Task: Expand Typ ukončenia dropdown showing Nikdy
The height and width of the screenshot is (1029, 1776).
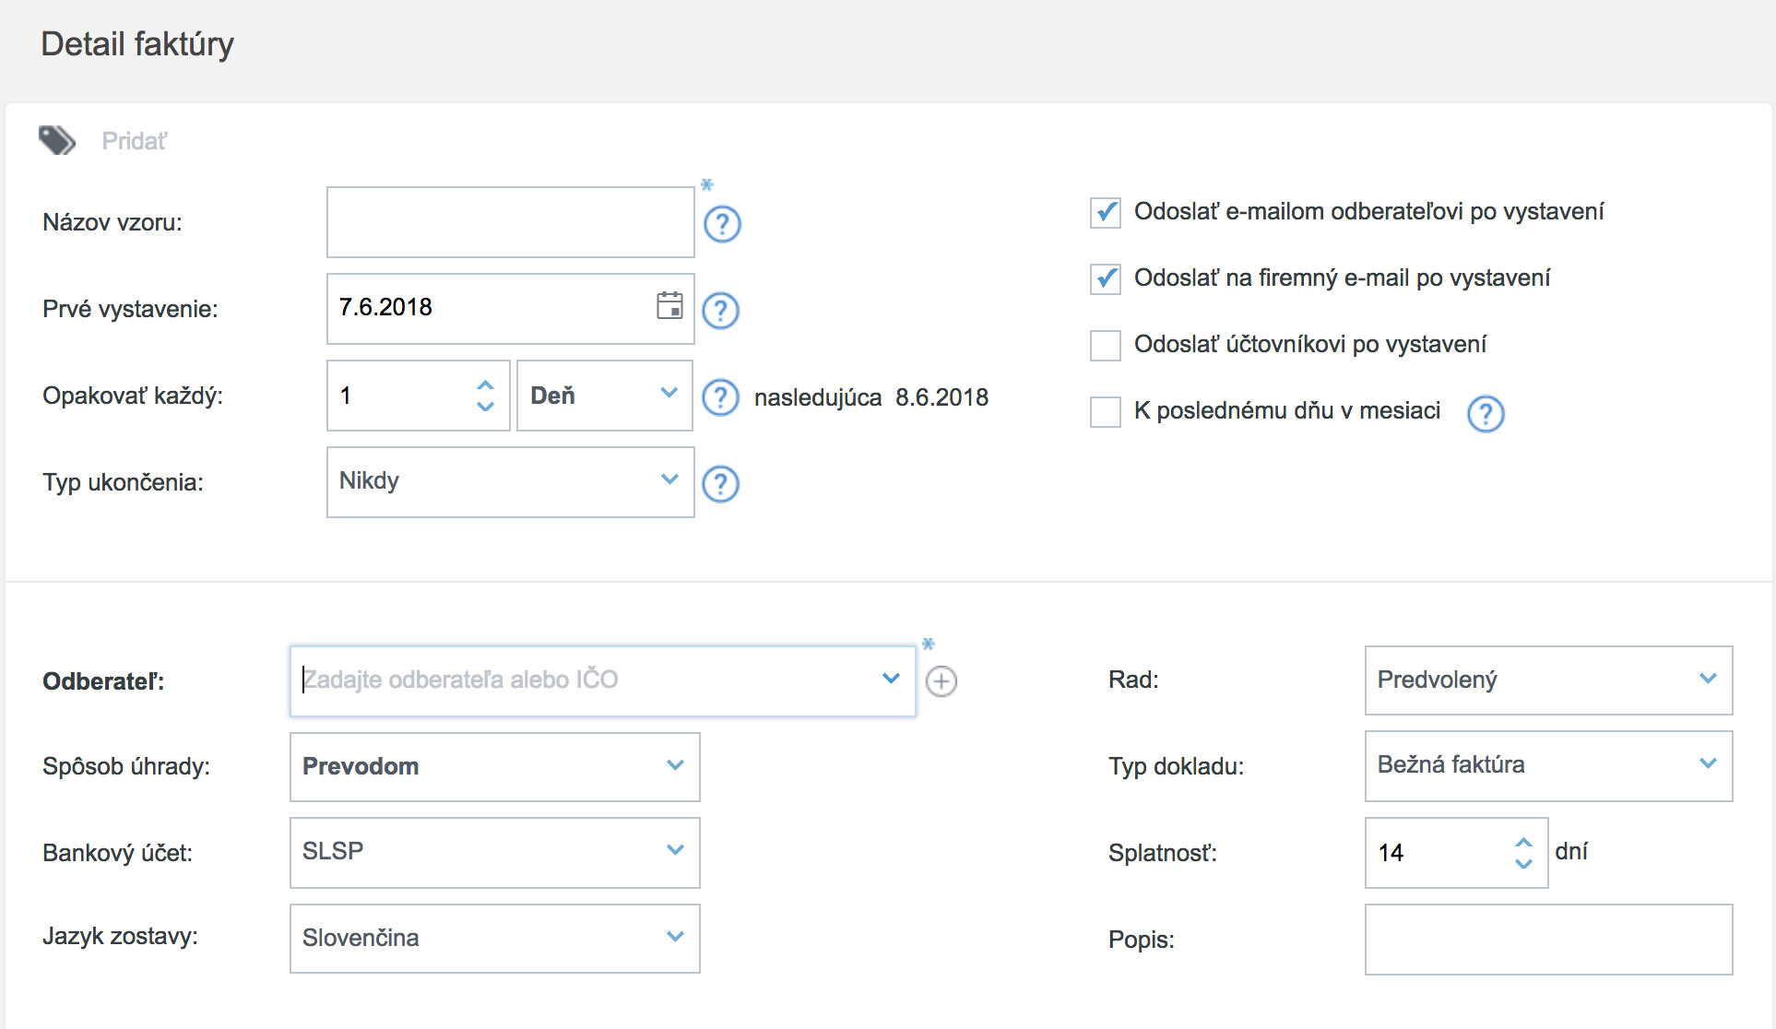Action: coord(510,482)
